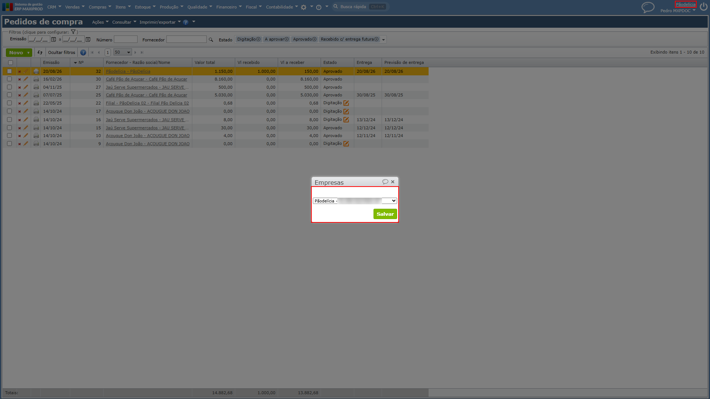Click the edit-state icon on order 22

[x=346, y=103]
